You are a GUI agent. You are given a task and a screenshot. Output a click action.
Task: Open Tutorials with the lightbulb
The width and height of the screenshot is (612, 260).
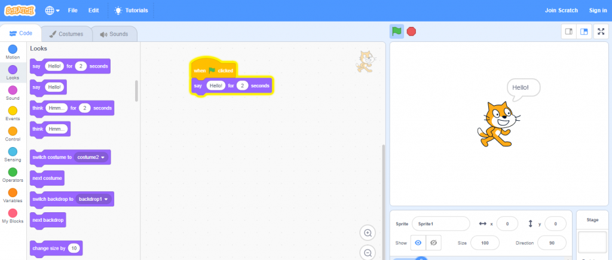tap(131, 11)
